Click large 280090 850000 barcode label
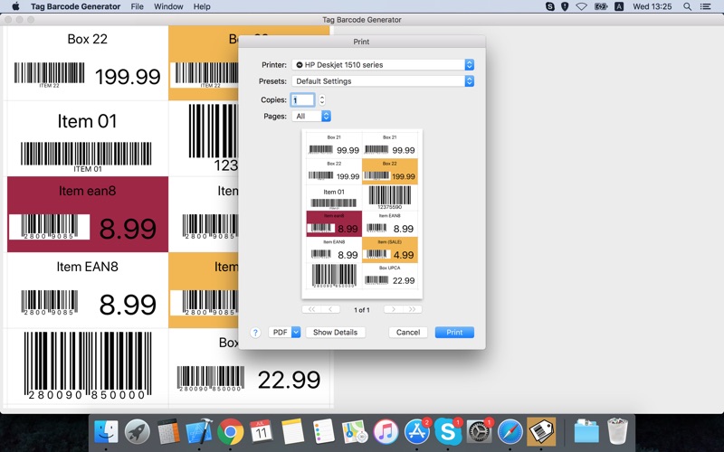The image size is (724, 452). 87,367
